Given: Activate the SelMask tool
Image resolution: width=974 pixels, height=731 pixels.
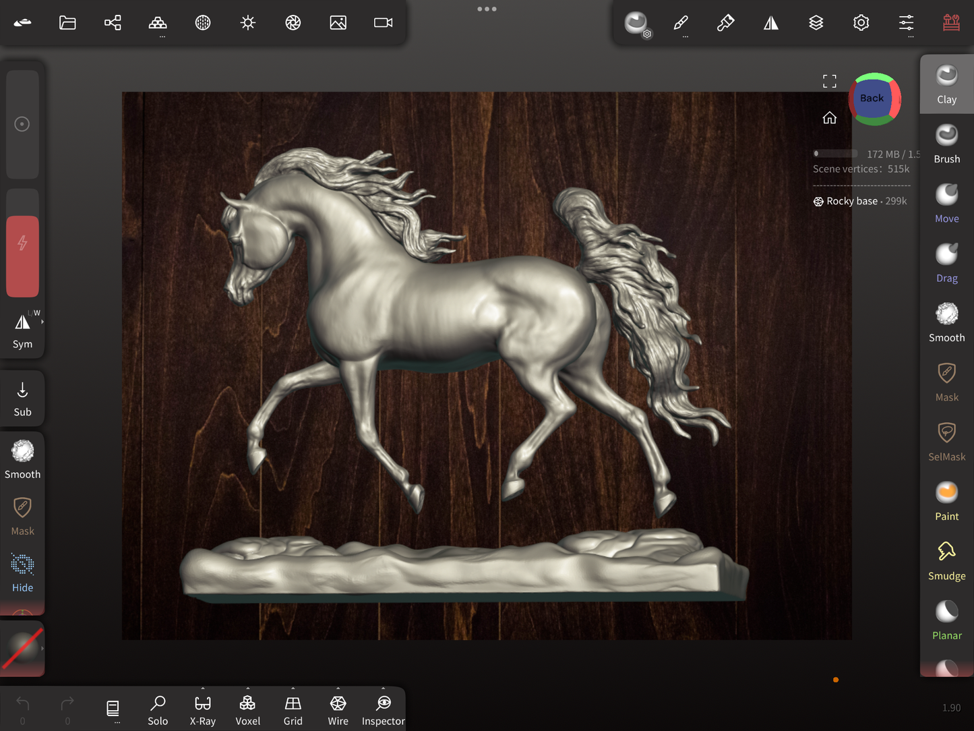Looking at the screenshot, I should coord(946,441).
